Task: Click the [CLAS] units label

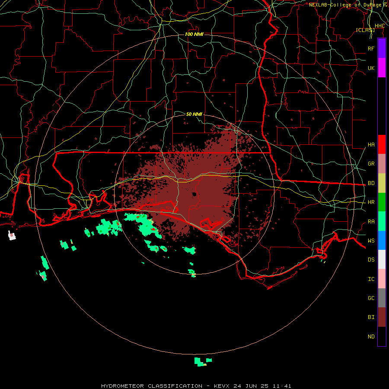Action: (x=365, y=30)
